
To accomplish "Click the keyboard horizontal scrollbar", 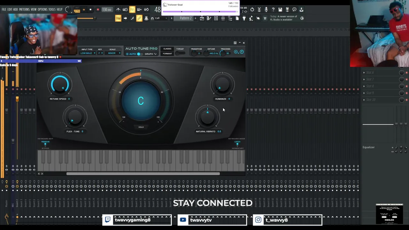I will tap(143, 174).
